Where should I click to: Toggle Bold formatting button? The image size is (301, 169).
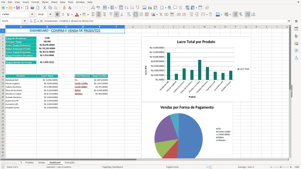click(57, 15)
